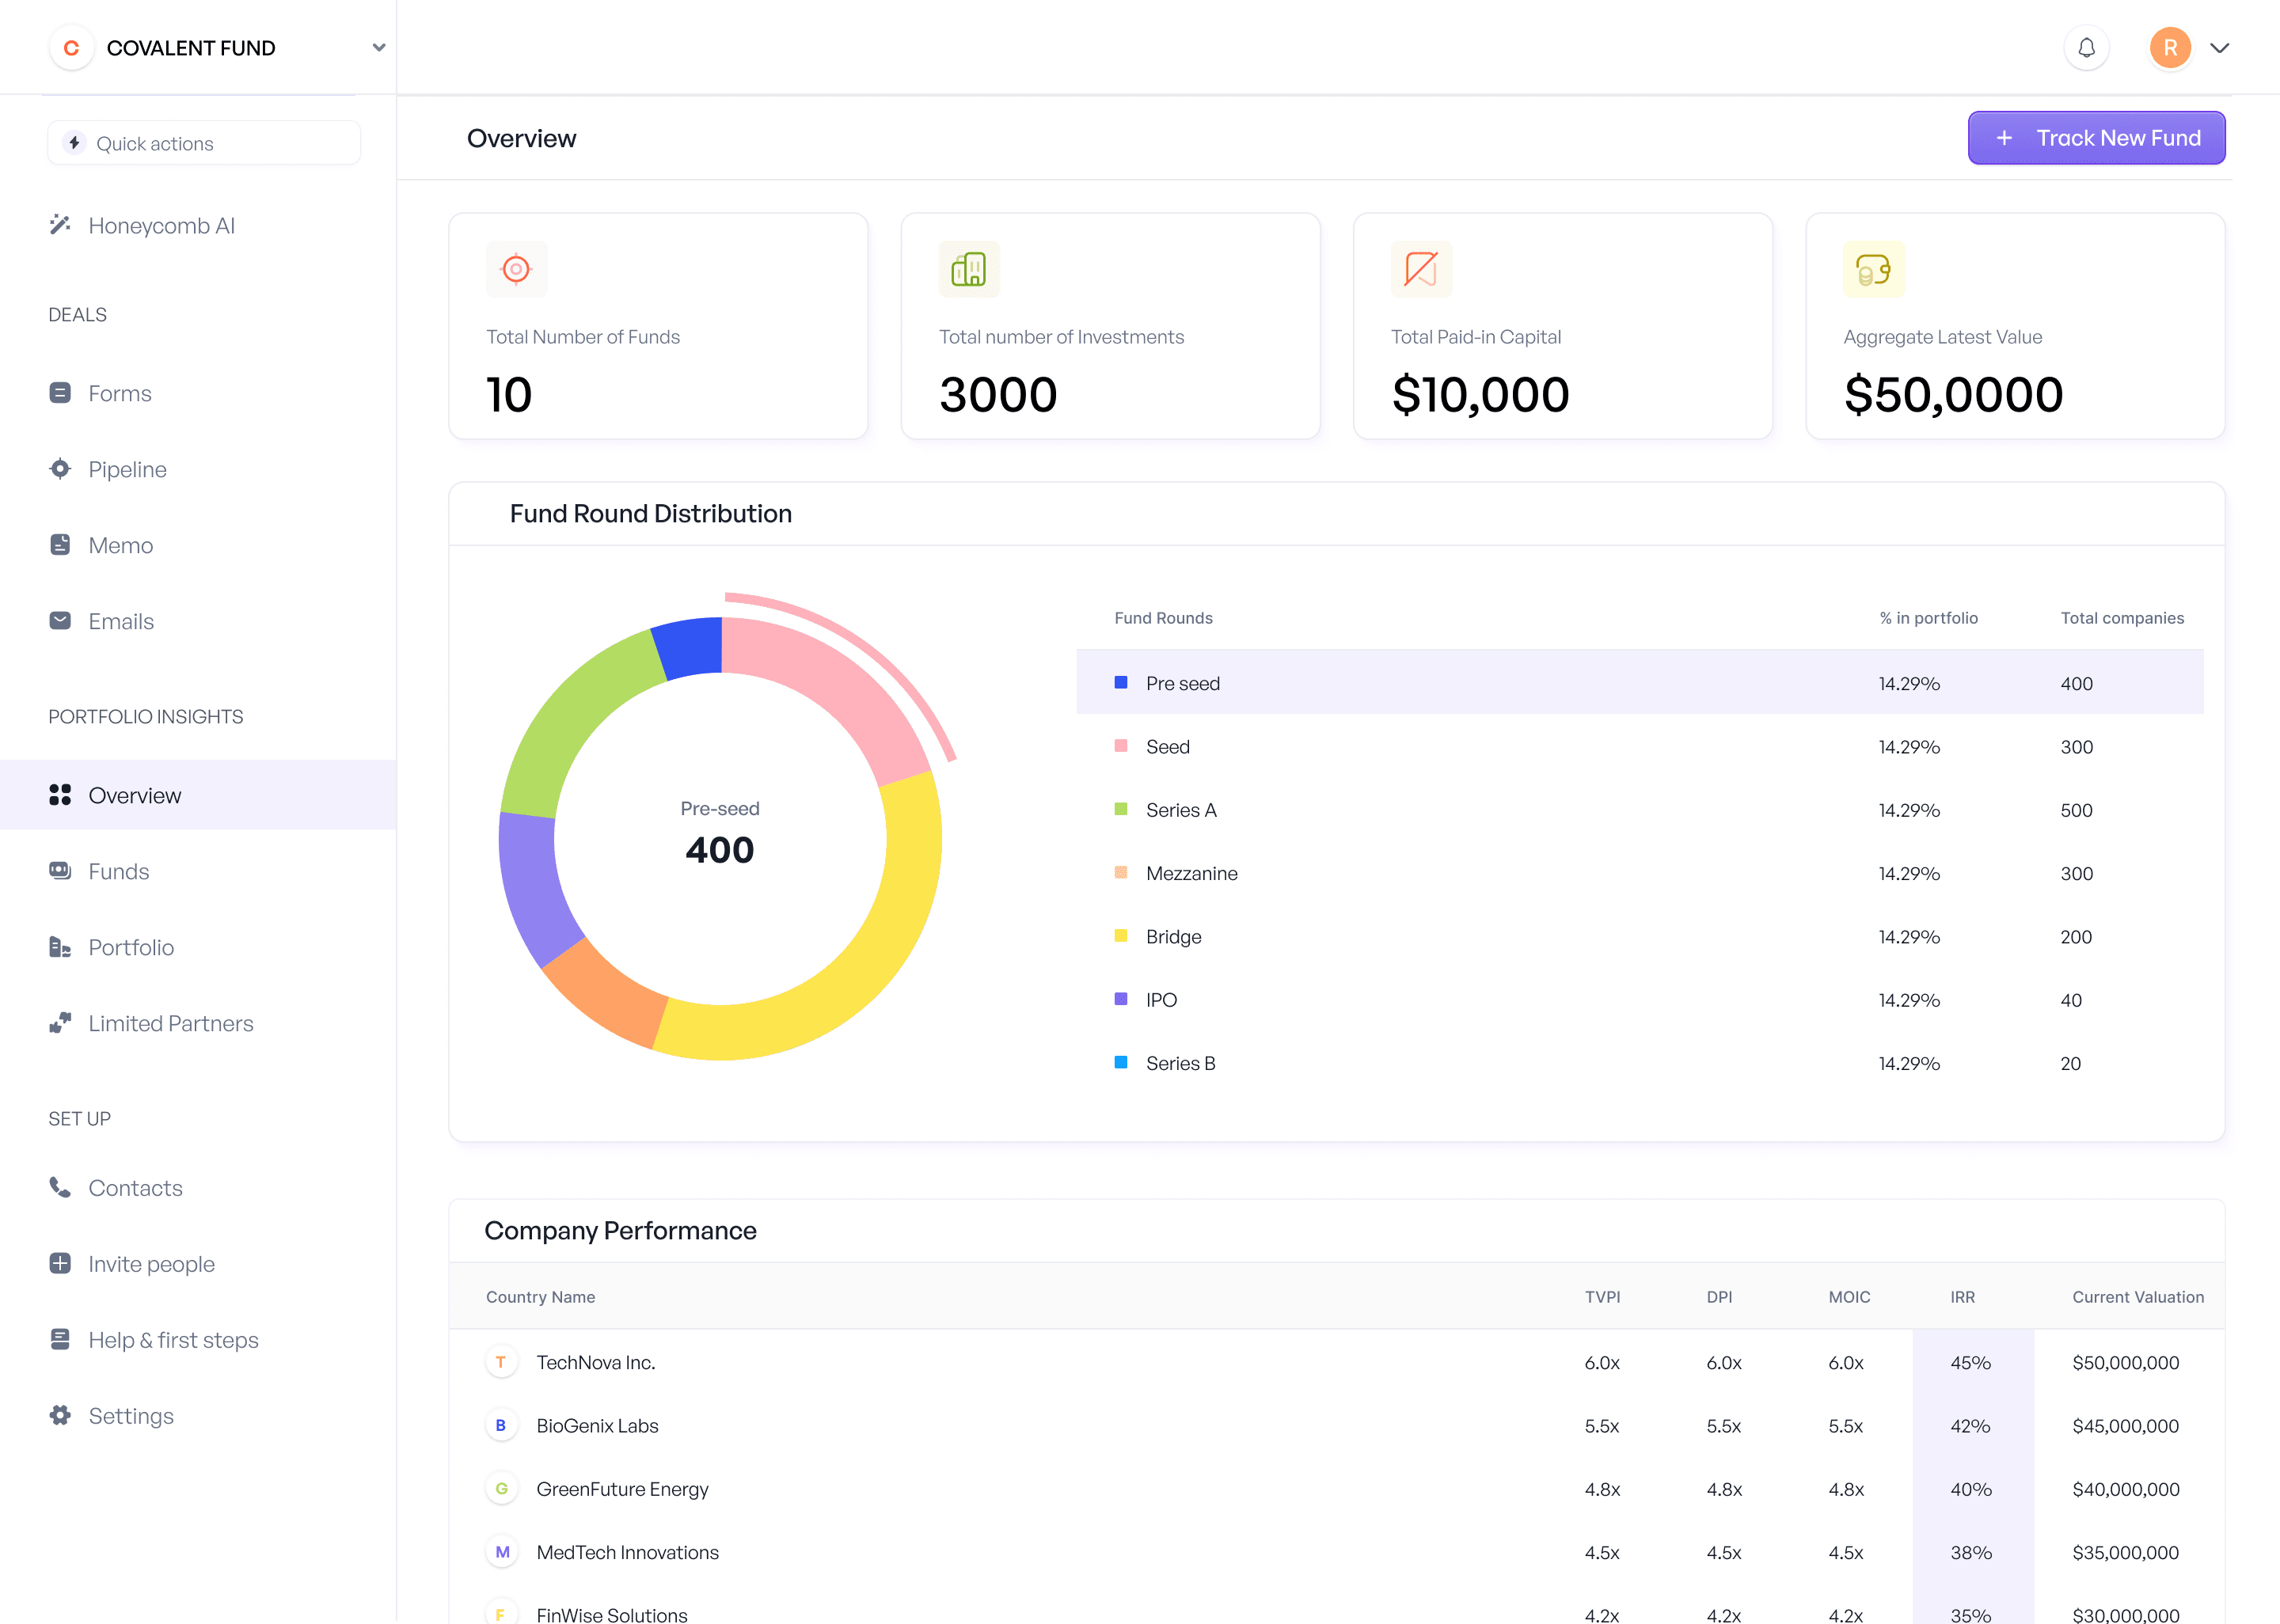Open the TechNova Inc. company row

[1337, 1362]
